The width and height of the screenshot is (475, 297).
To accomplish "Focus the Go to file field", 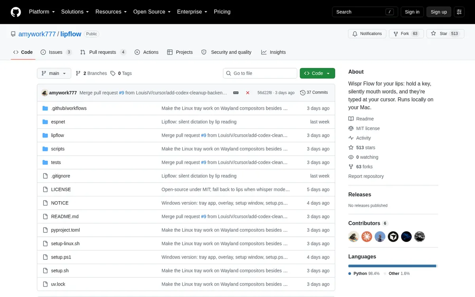I will tap(260, 73).
